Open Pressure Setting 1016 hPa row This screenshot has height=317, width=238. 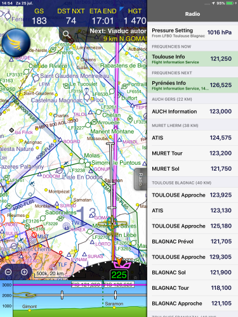point(192,32)
